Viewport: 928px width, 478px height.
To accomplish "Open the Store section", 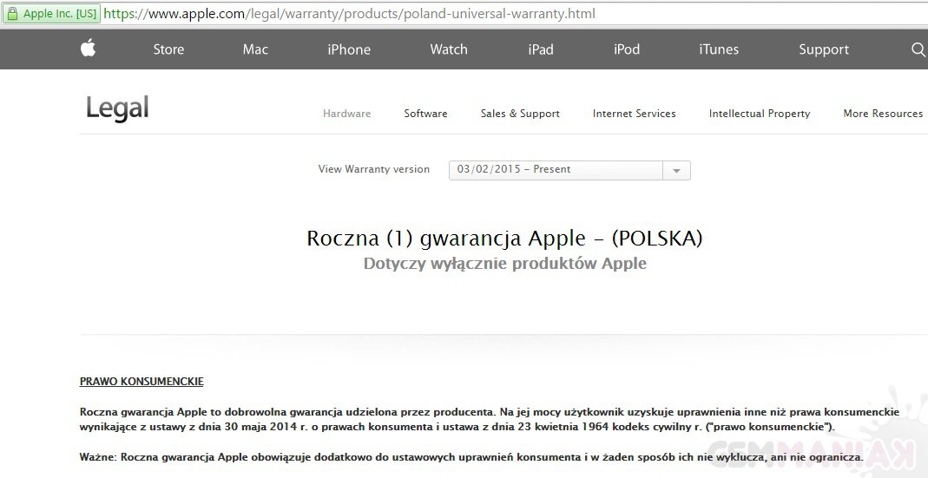I will point(168,49).
